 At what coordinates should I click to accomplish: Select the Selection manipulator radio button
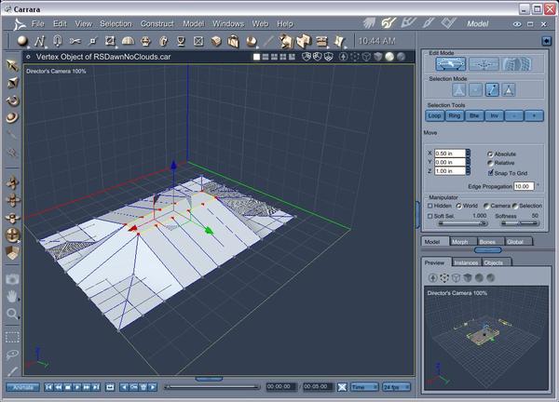(x=515, y=206)
